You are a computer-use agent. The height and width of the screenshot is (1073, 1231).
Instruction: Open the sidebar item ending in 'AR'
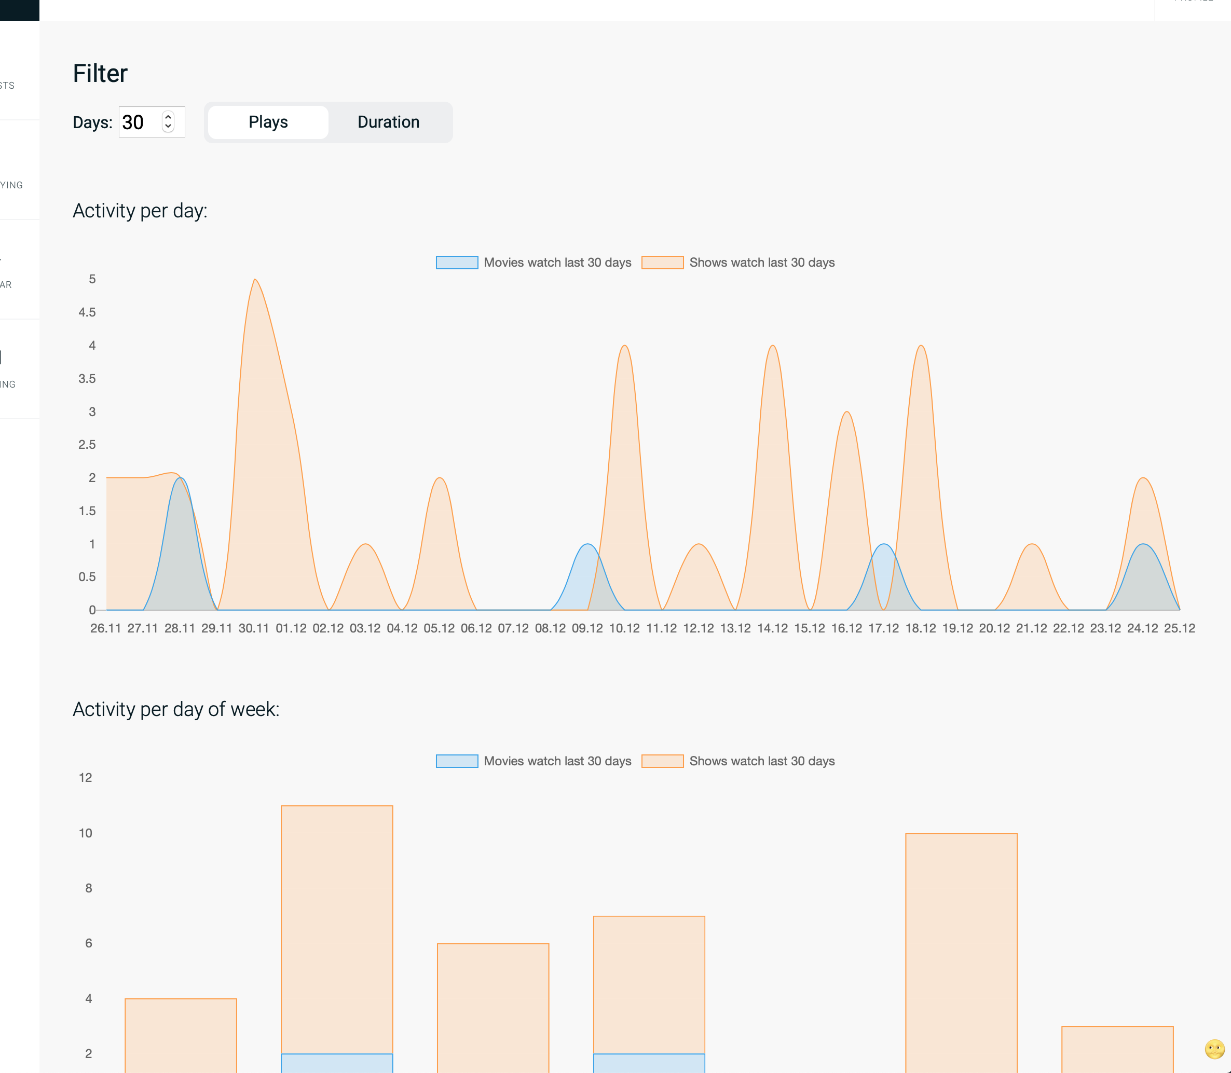pyautogui.click(x=6, y=284)
